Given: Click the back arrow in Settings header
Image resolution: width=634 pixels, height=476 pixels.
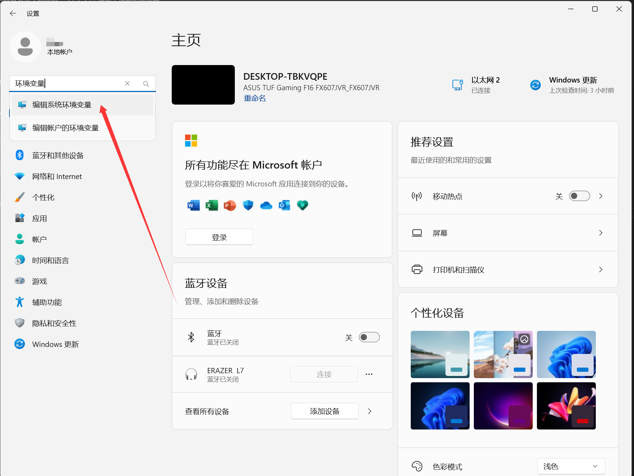Looking at the screenshot, I should click(13, 13).
